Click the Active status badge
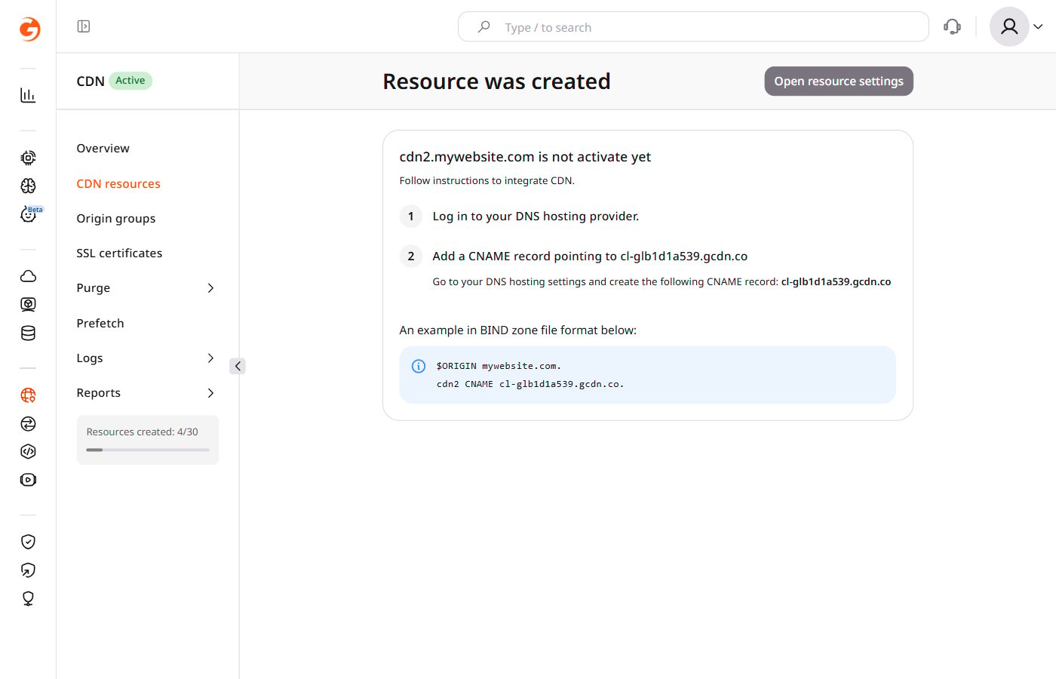The width and height of the screenshot is (1056, 679). tap(130, 81)
